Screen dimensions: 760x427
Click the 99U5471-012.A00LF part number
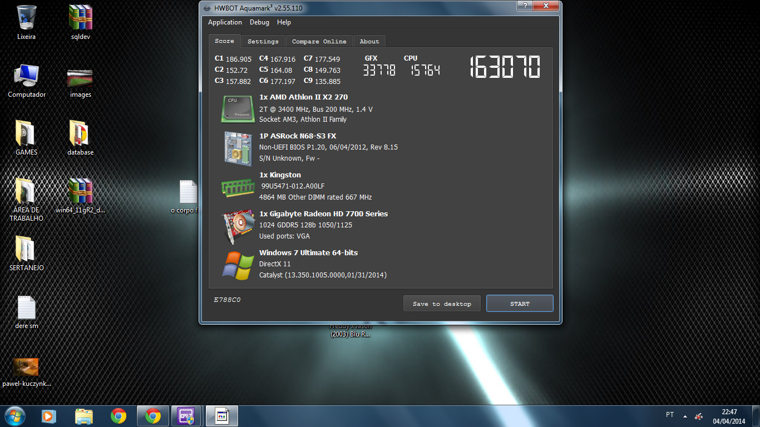(x=293, y=186)
